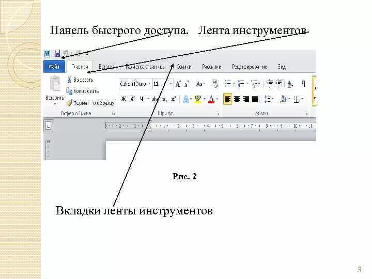Open the font color dropdown arrow
Image resolution: width=372 pixels, height=279 pixels.
click(218, 99)
